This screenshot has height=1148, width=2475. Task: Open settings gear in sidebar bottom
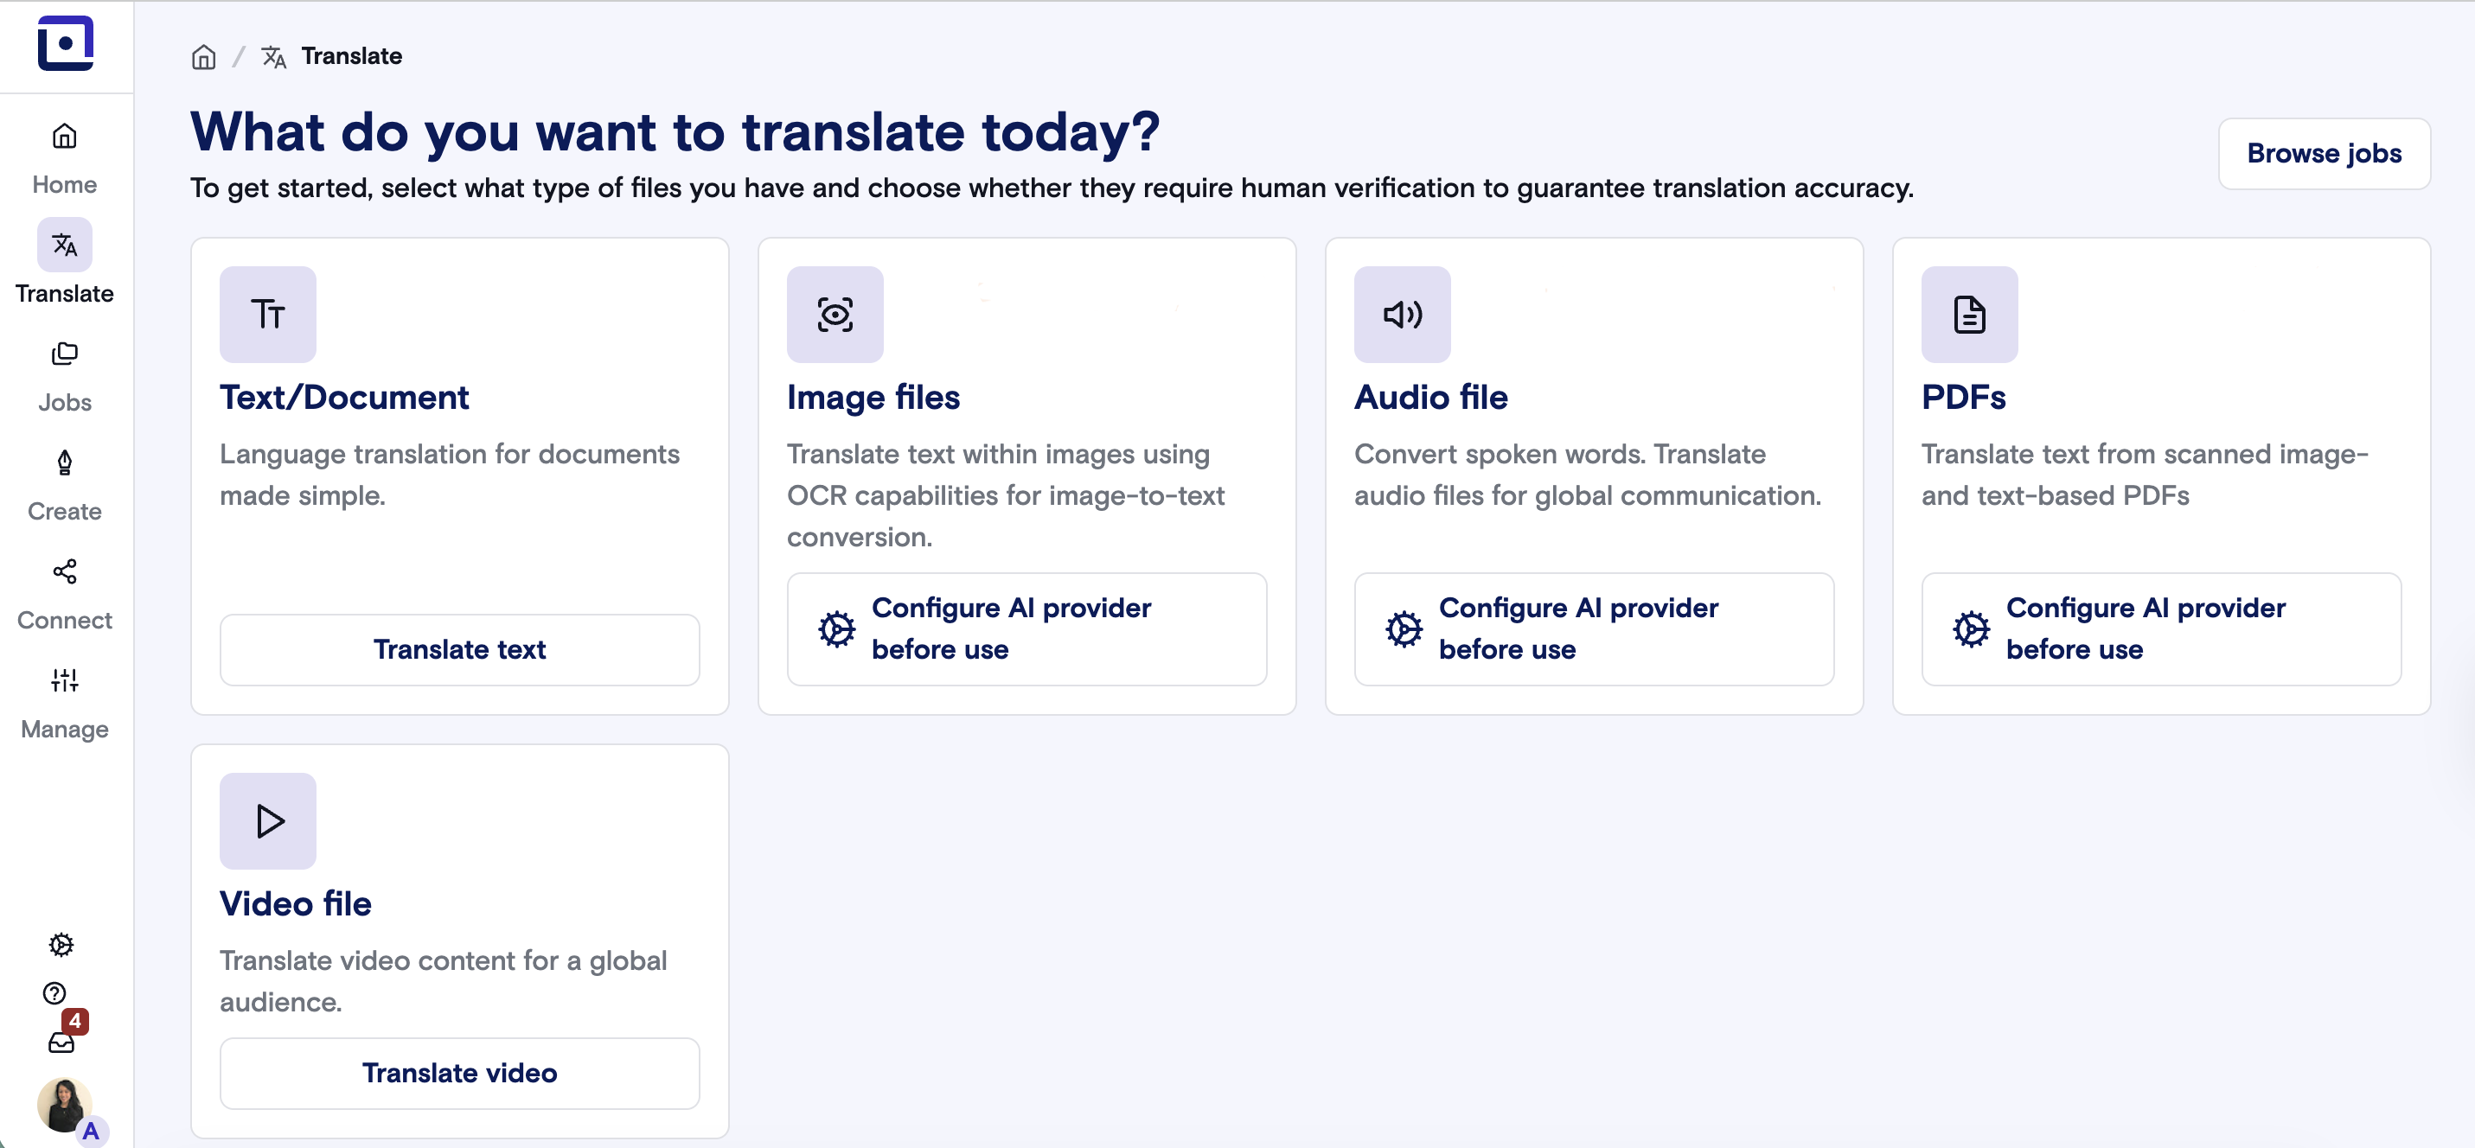point(61,944)
